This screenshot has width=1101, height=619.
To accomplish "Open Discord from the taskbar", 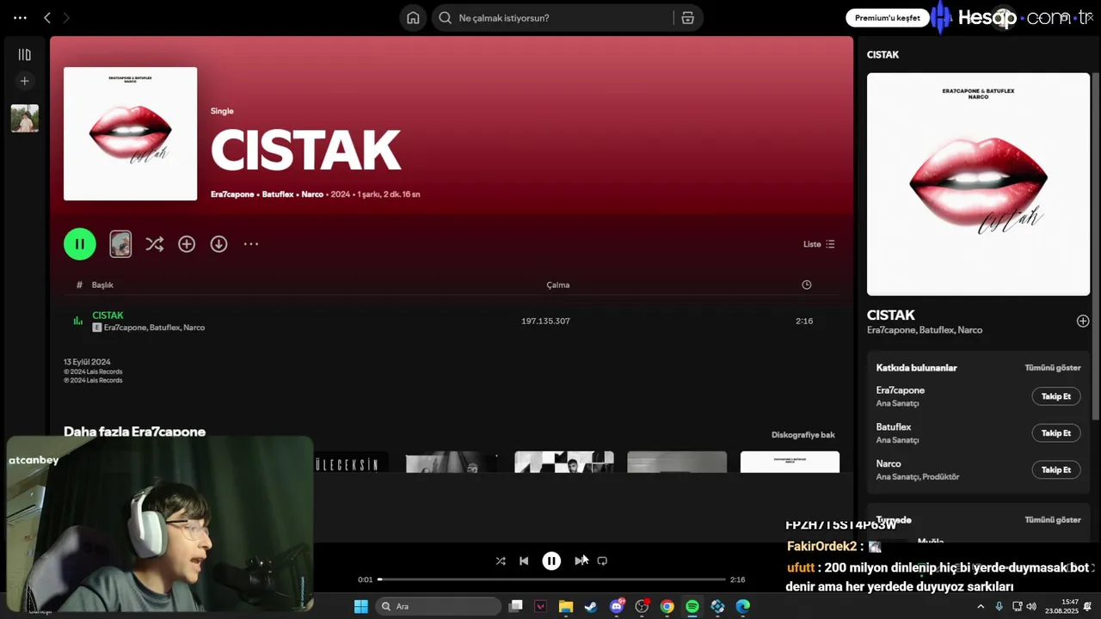I will 617,606.
